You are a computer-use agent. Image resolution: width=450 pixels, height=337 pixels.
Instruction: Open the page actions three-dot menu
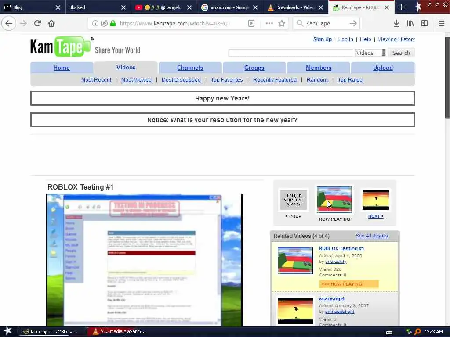269,24
